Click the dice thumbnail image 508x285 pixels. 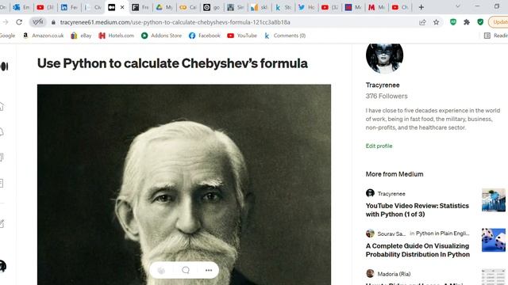coord(494,240)
